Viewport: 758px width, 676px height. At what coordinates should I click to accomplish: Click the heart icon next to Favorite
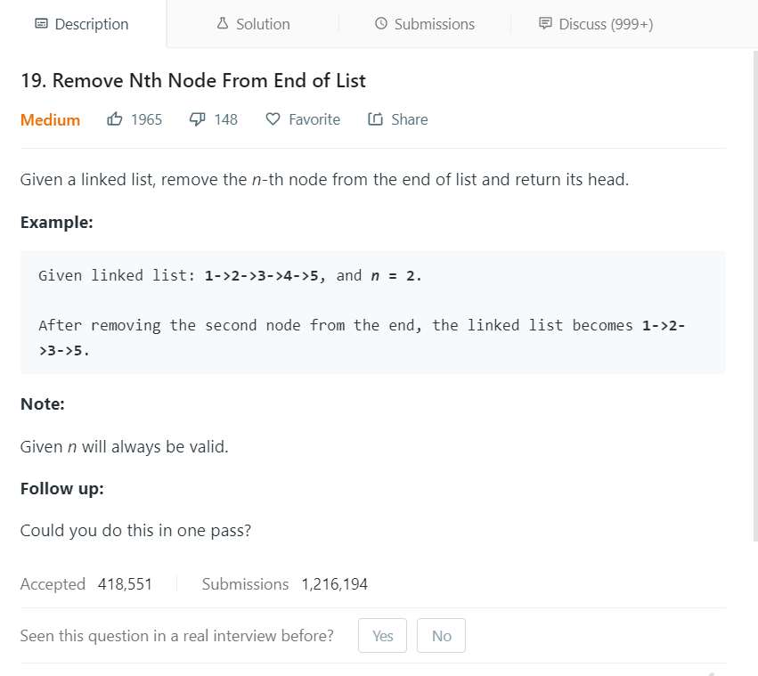coord(273,119)
